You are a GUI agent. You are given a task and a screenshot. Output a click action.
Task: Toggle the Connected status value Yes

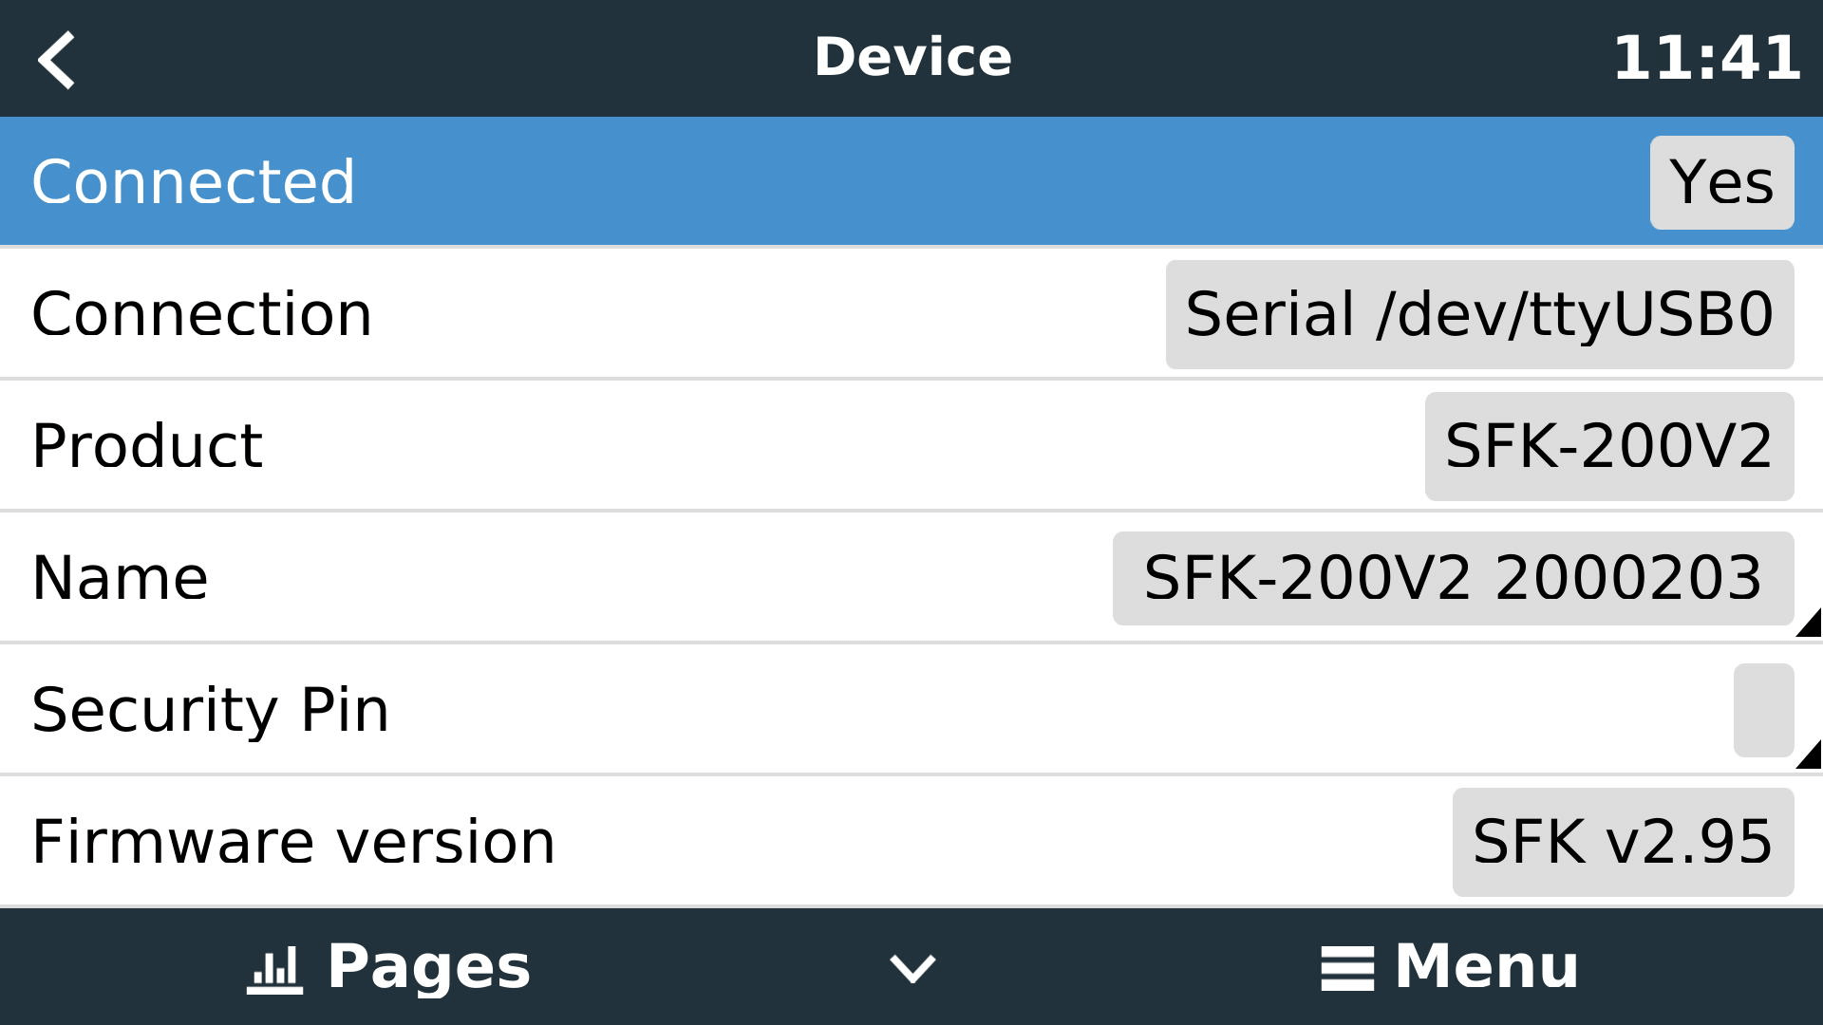point(1720,180)
